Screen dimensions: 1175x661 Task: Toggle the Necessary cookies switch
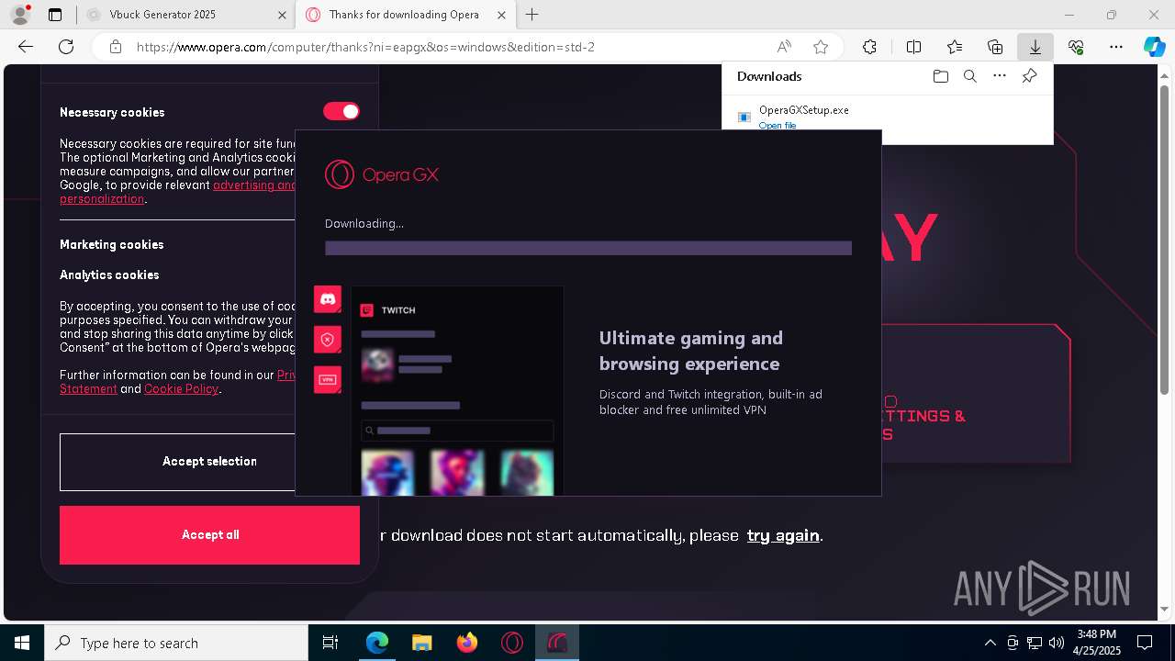tap(341, 111)
